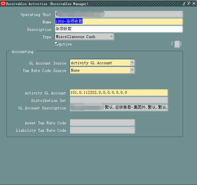This screenshot has height=185, width=197.
Task: Open the Type dropdown showing Miscellaneous Cash
Action: [84, 37]
